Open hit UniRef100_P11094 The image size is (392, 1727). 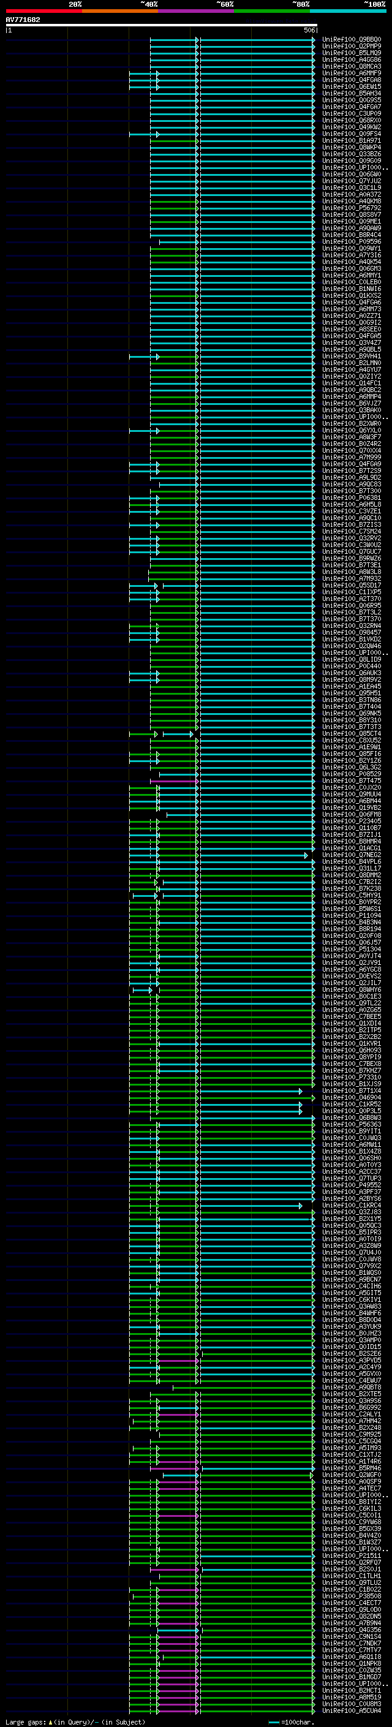352,915
